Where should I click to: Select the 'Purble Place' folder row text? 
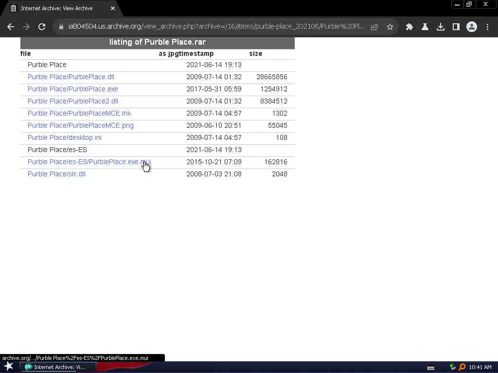[x=47, y=65]
